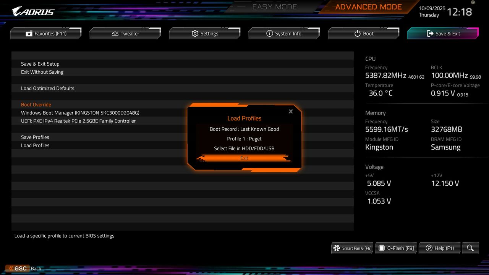The width and height of the screenshot is (489, 275).
Task: Switch to Easy Mode
Action: [274, 6]
